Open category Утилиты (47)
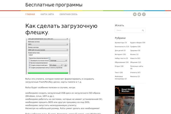The width and height of the screenshot is (171, 114). coord(135,73)
